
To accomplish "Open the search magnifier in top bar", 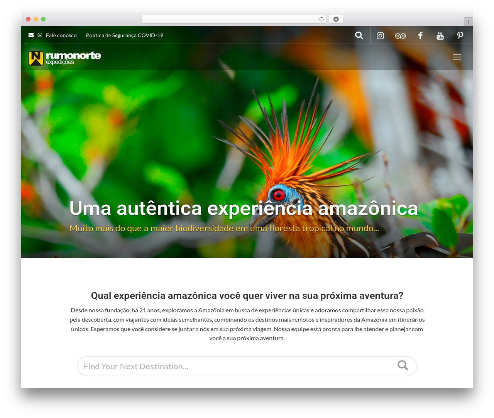I will (x=359, y=35).
